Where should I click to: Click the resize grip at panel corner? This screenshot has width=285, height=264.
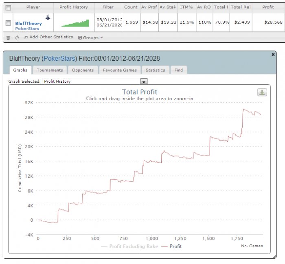(274, 257)
